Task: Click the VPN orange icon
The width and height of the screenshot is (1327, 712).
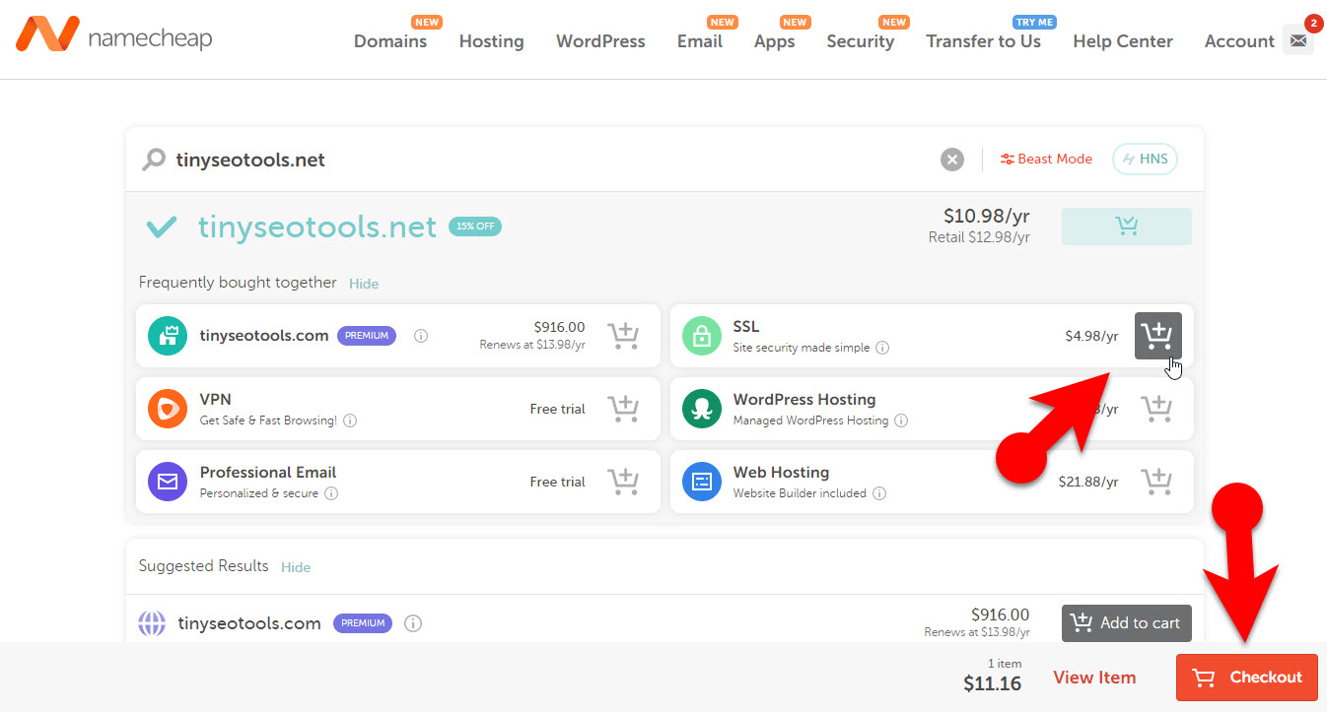Action: tap(168, 409)
